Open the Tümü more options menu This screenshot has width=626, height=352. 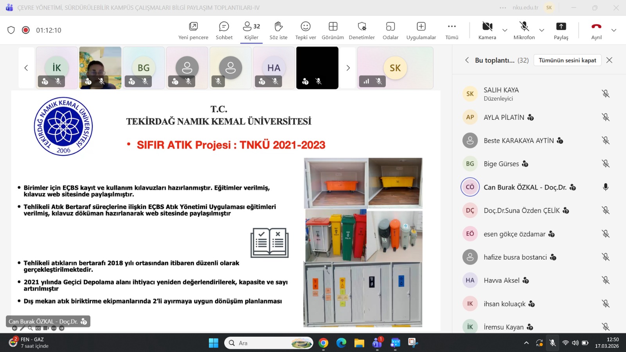coord(452,31)
